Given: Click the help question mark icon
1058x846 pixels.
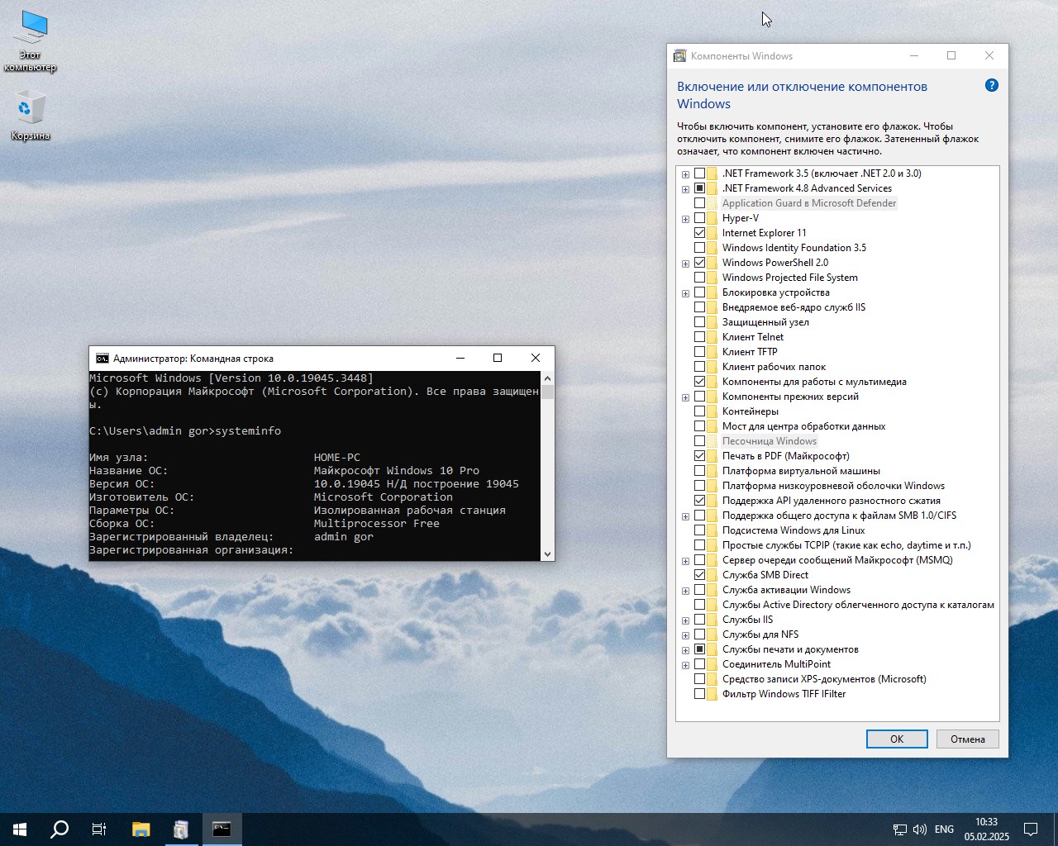Looking at the screenshot, I should (x=992, y=86).
